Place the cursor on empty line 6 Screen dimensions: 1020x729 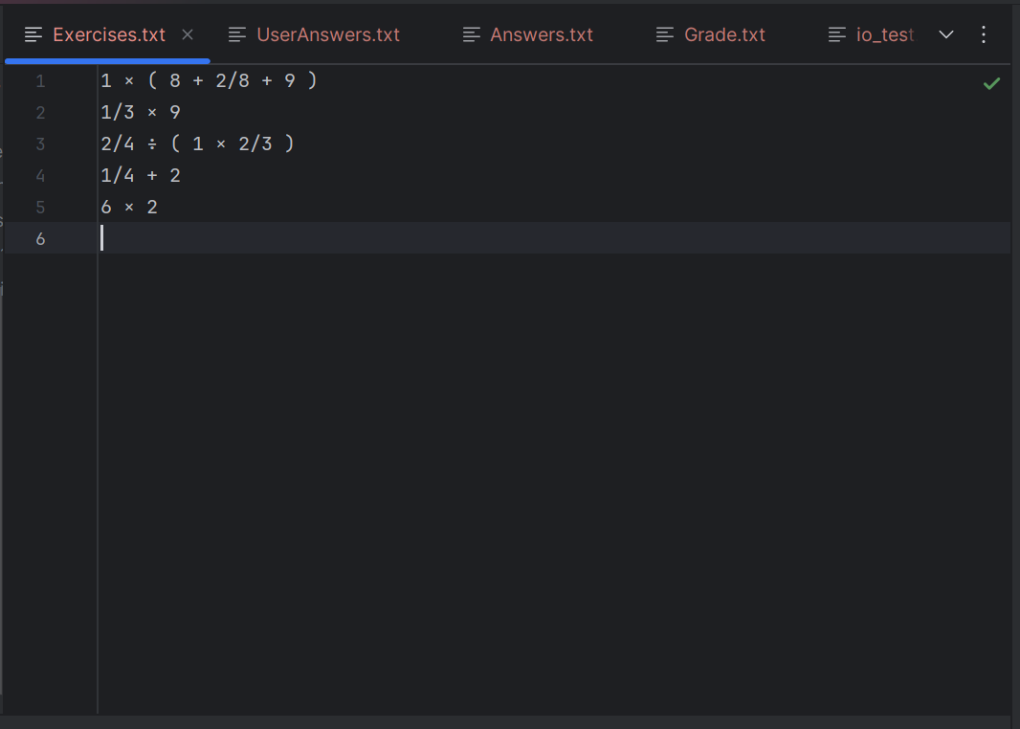(x=554, y=238)
